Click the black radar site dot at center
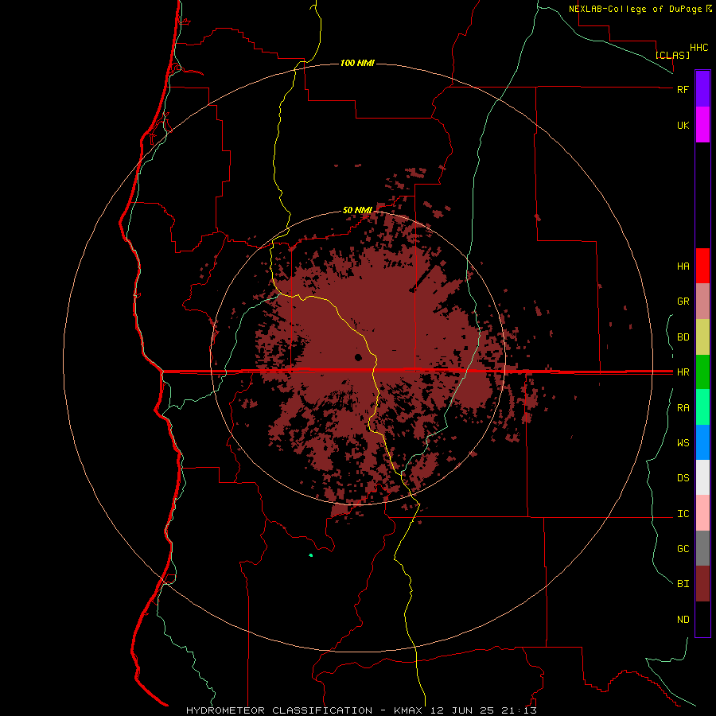Viewport: 716px width, 716px height. (x=358, y=357)
